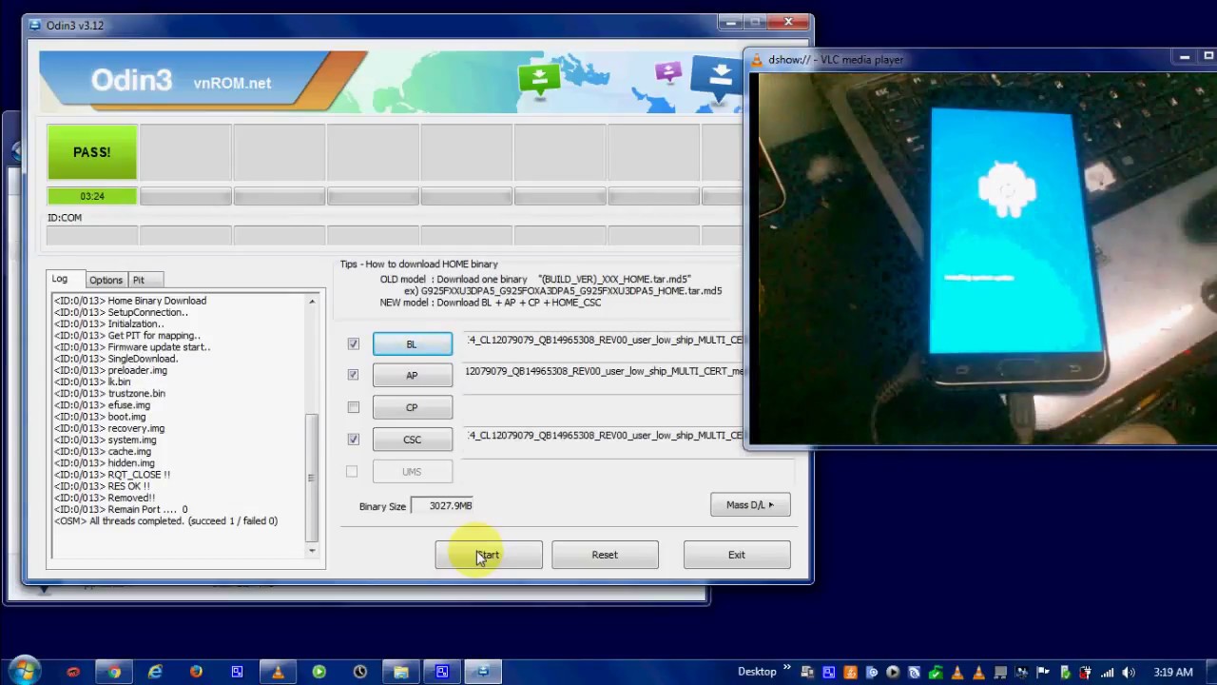Click the Odin3 title bar app icon

(35, 25)
